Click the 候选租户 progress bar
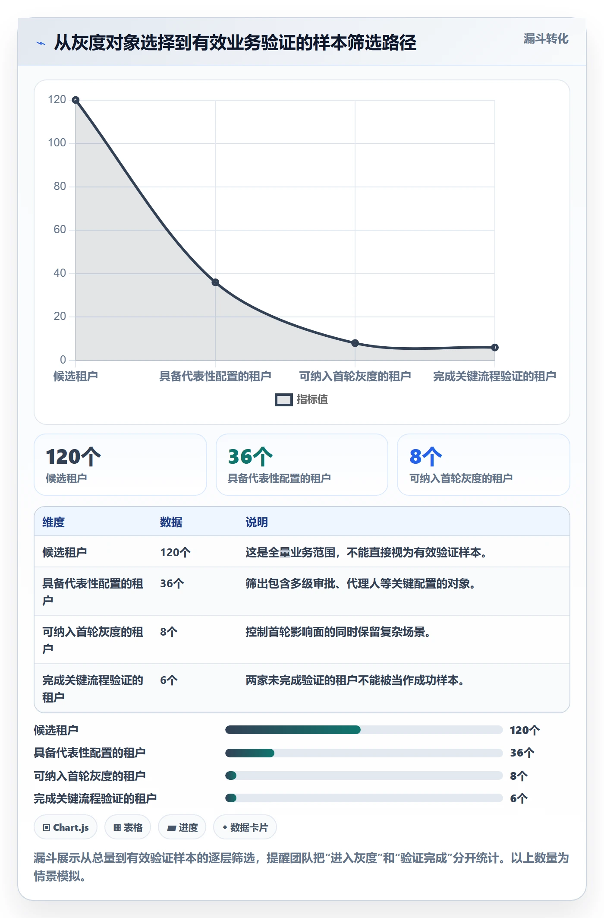The width and height of the screenshot is (604, 918). point(364,730)
